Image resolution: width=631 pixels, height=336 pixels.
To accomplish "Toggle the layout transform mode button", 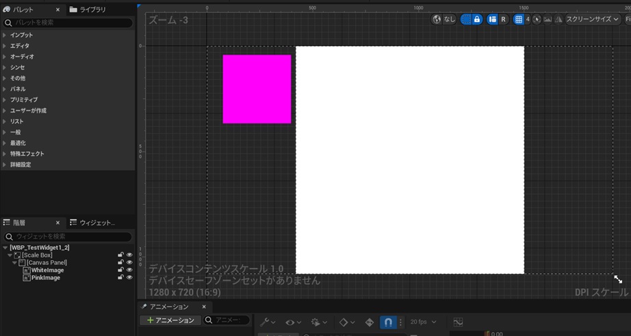I will (x=492, y=19).
